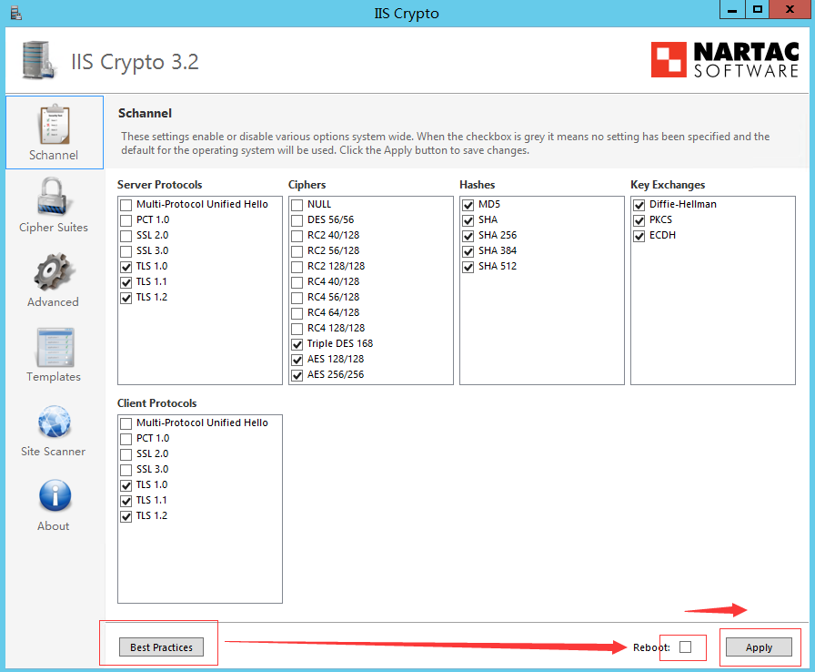815x672 pixels.
Task: Show the About information section
Action: tap(54, 505)
